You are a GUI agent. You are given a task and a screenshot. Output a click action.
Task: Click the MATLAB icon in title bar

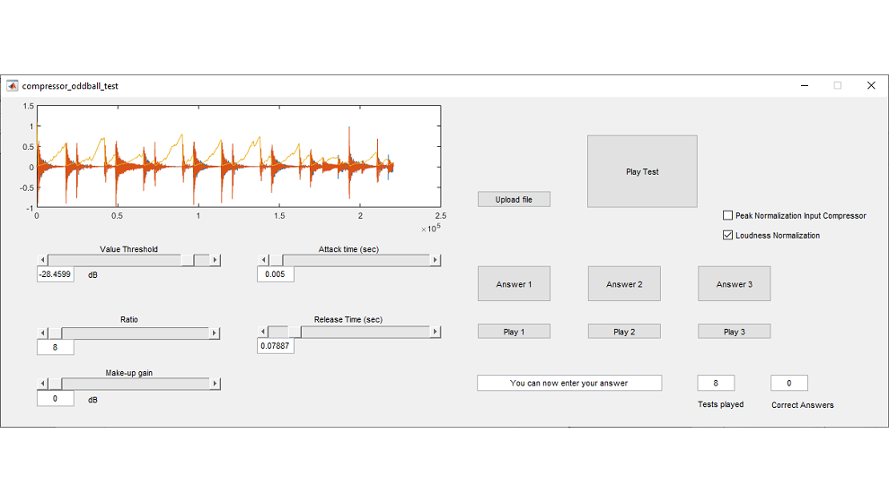pos(12,86)
